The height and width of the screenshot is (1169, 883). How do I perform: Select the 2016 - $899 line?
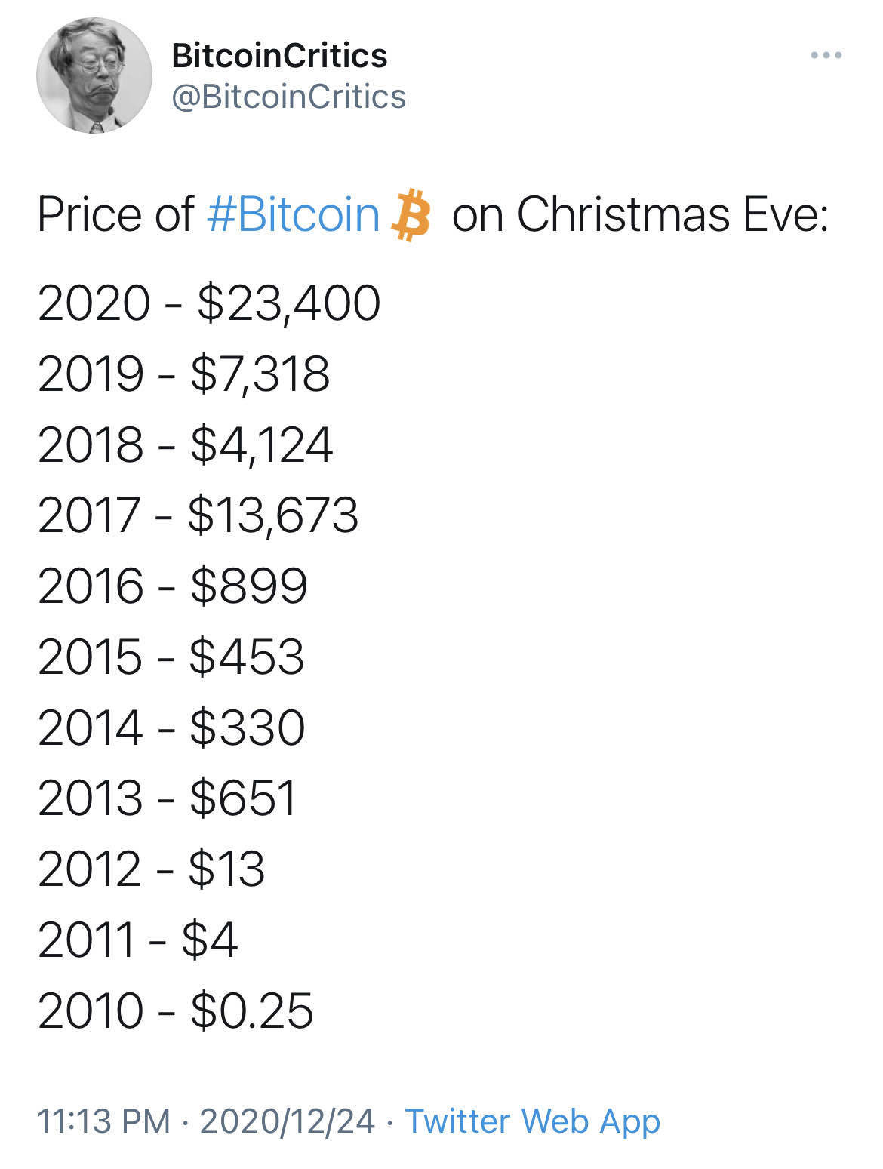pos(173,586)
